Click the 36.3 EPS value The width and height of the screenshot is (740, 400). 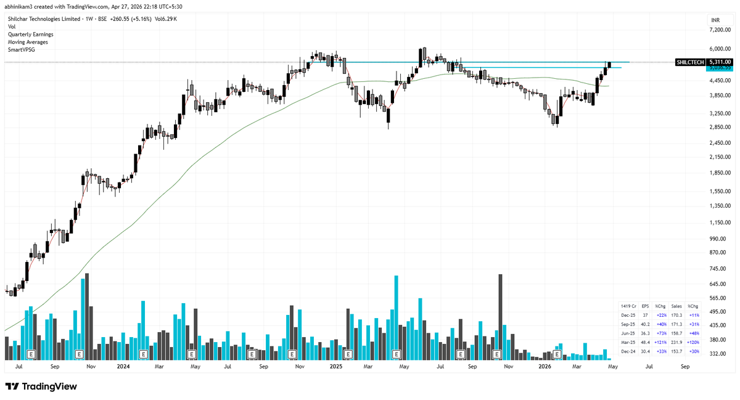click(645, 332)
